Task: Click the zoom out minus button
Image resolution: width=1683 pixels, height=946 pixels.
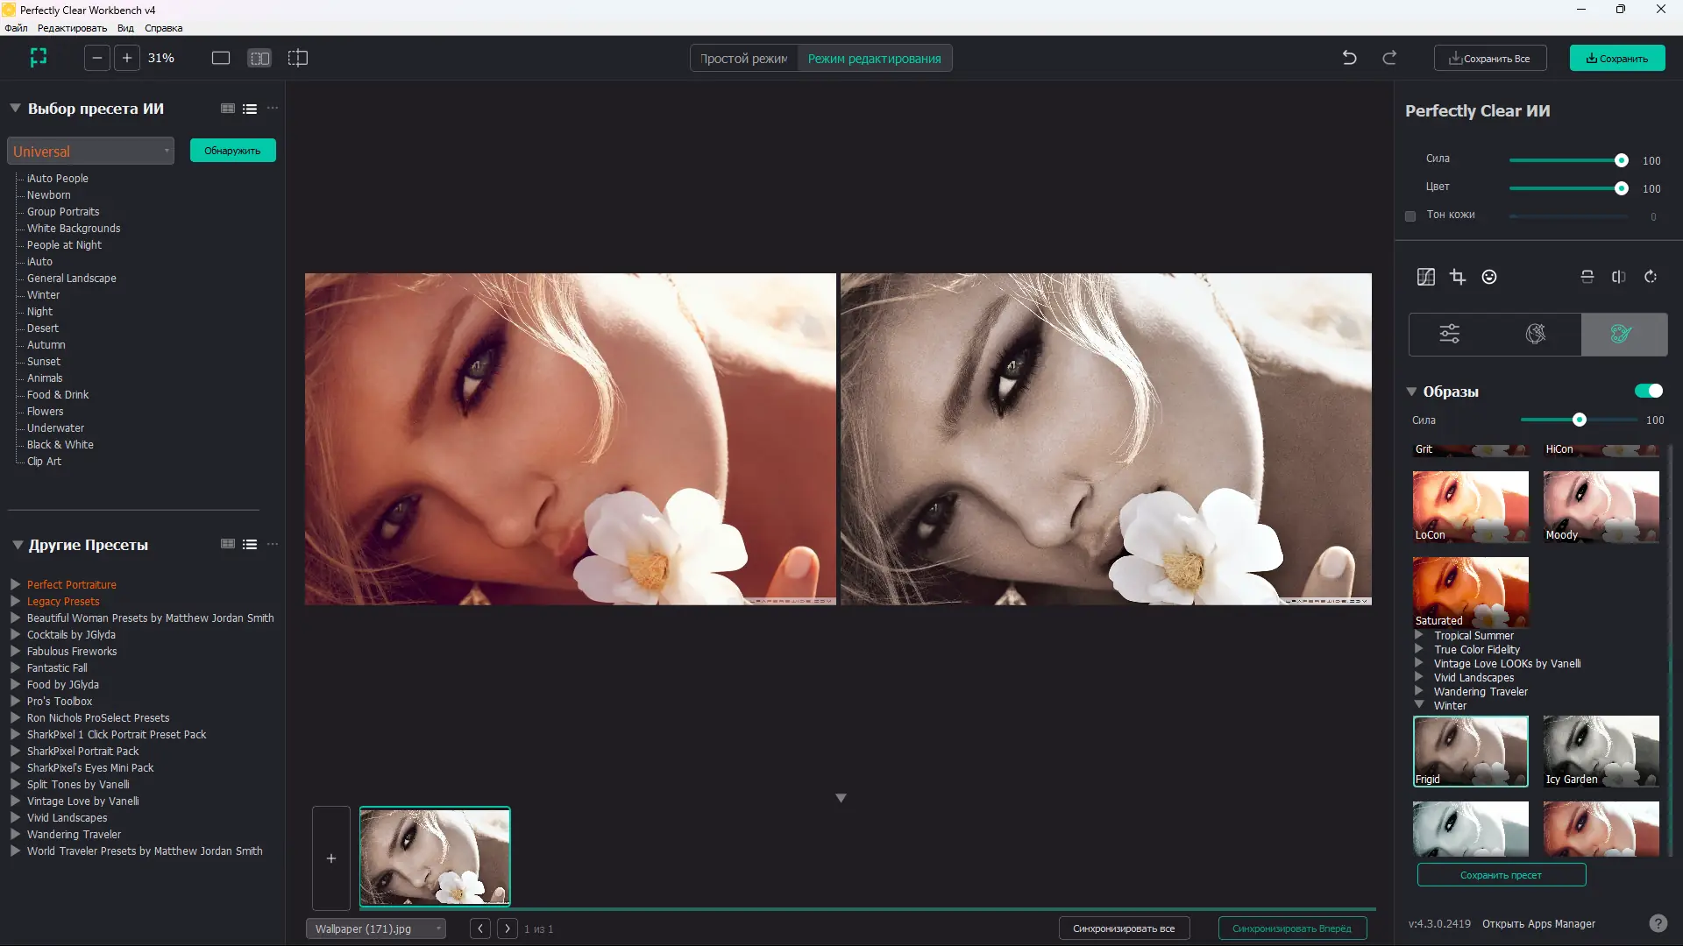Action: [97, 58]
